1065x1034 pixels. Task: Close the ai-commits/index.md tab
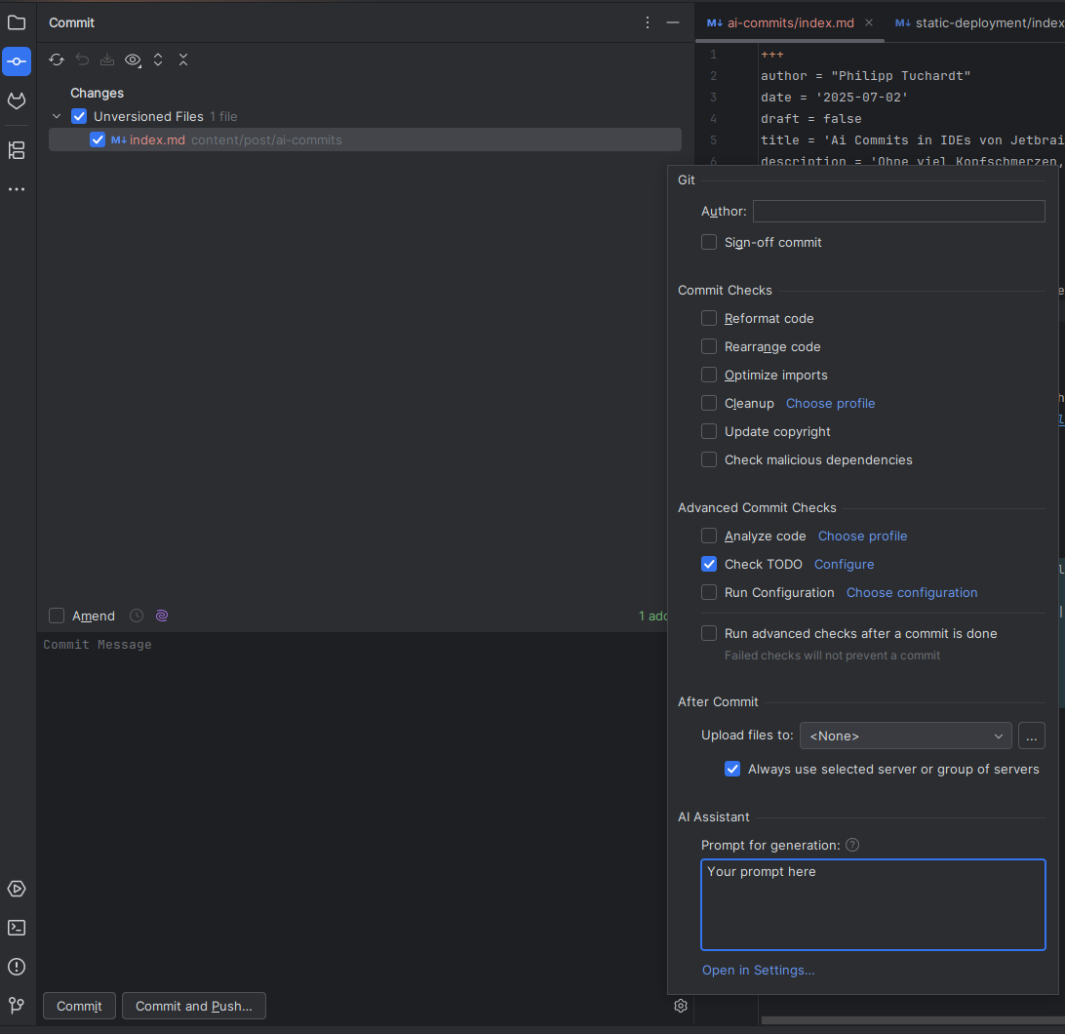[x=869, y=22]
